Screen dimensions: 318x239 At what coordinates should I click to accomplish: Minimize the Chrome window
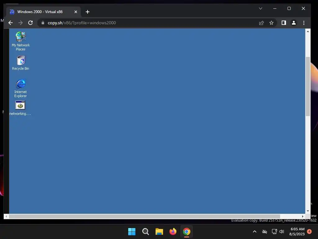tap(275, 8)
